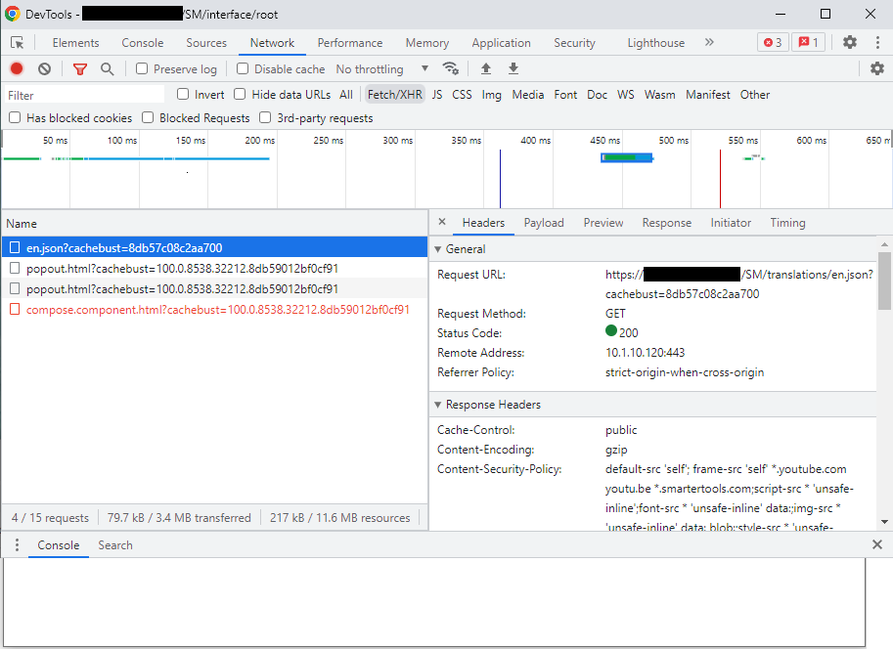Filter requests by JS type
Image resolution: width=893 pixels, height=649 pixels.
(x=437, y=95)
